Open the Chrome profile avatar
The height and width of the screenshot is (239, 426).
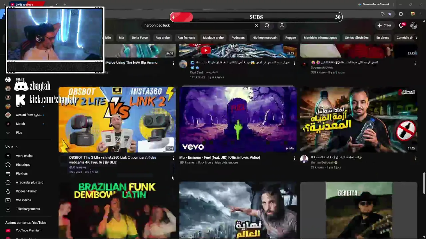coord(413,14)
